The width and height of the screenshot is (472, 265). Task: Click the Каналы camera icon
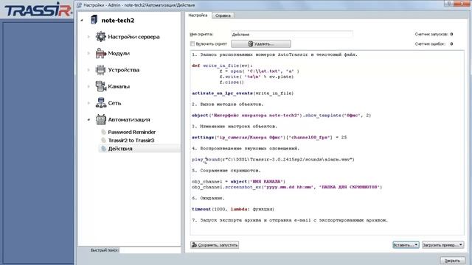click(x=101, y=86)
